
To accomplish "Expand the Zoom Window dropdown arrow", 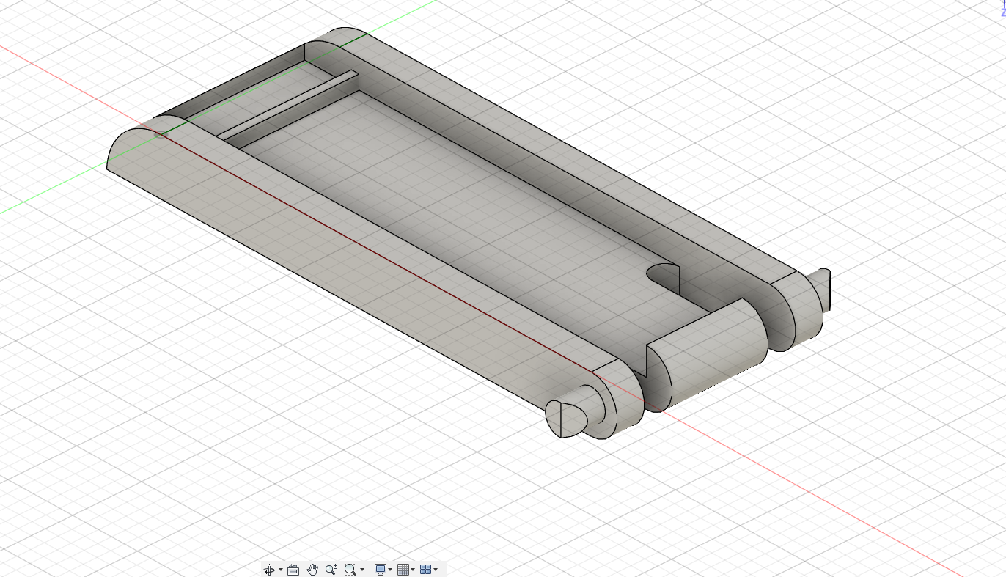I will click(x=362, y=570).
